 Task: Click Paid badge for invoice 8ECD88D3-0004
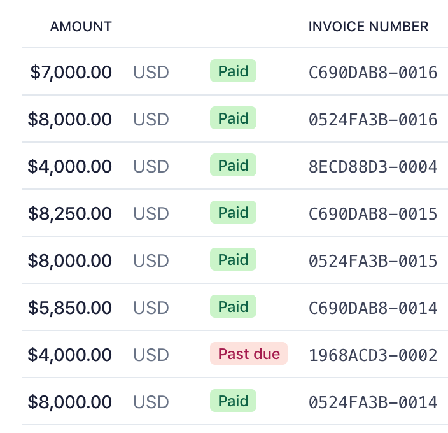pos(233,165)
